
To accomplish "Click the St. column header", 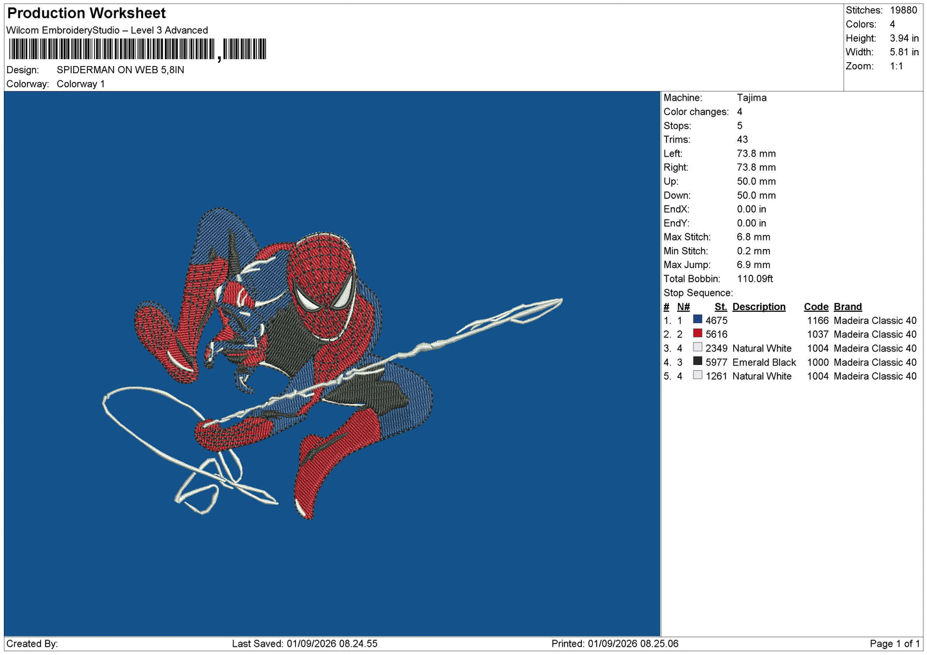I will point(721,307).
